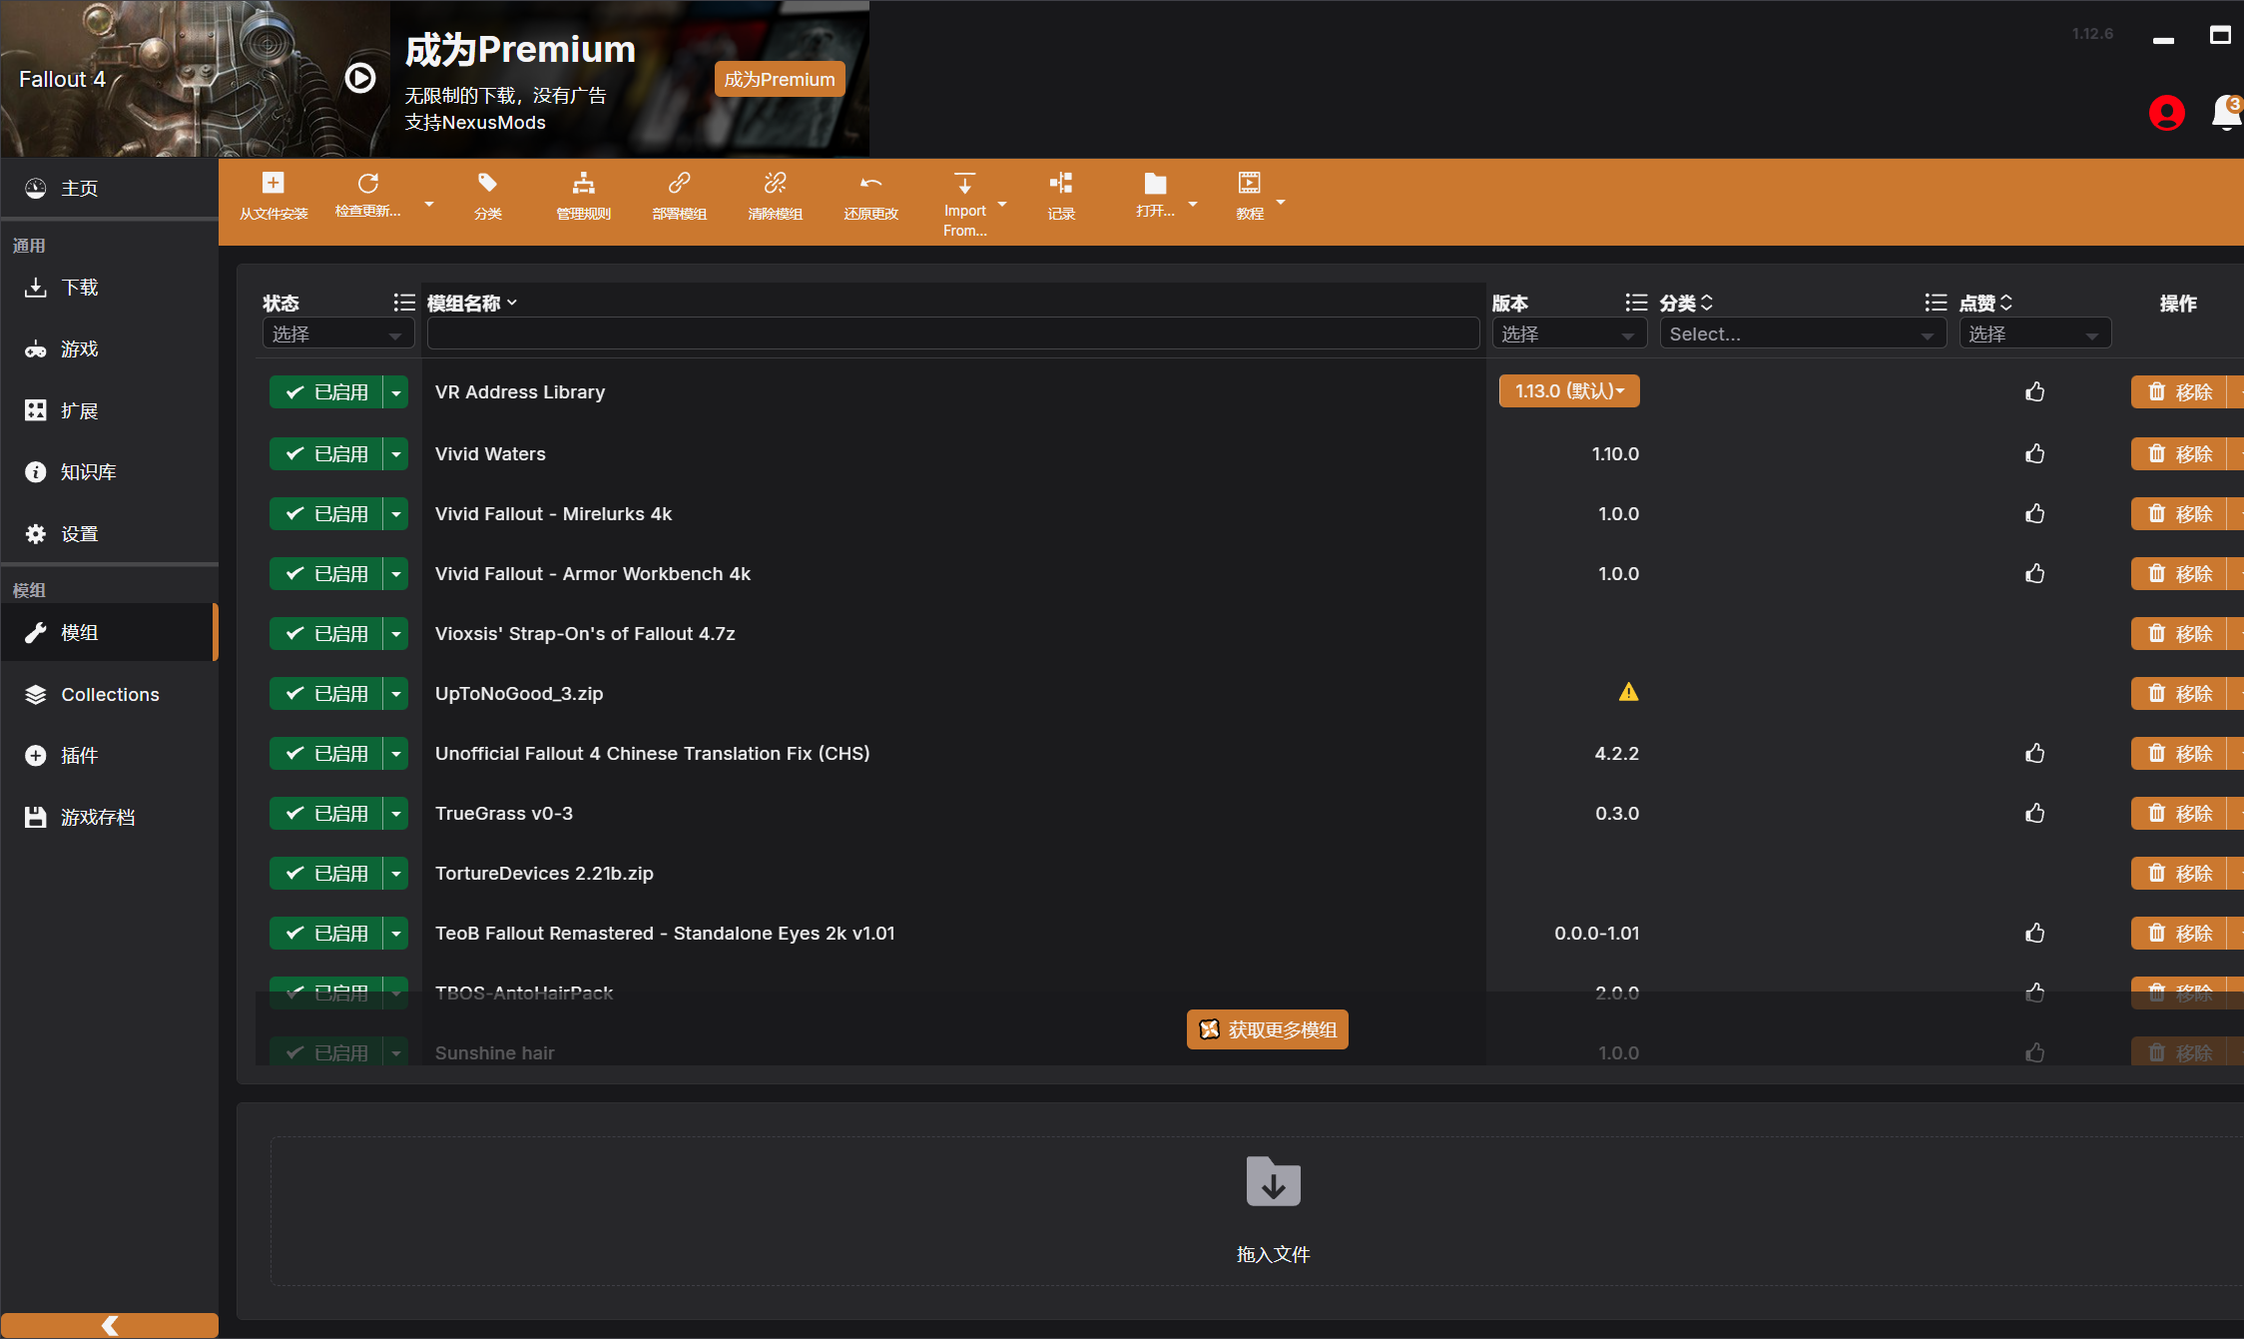
Task: Click the list icon beside 版本 column
Action: coord(1636,303)
